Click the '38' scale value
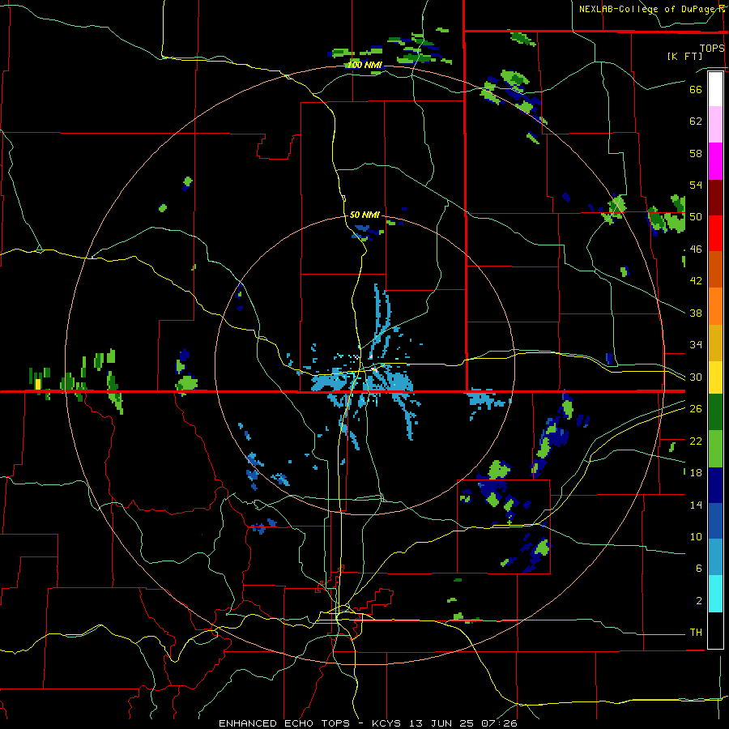Image resolution: width=729 pixels, height=729 pixels. [696, 313]
